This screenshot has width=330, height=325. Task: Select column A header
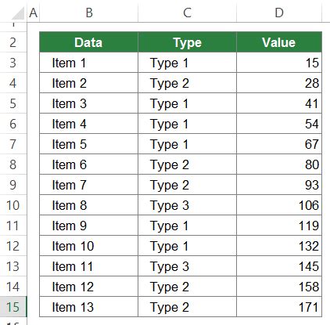pyautogui.click(x=33, y=13)
